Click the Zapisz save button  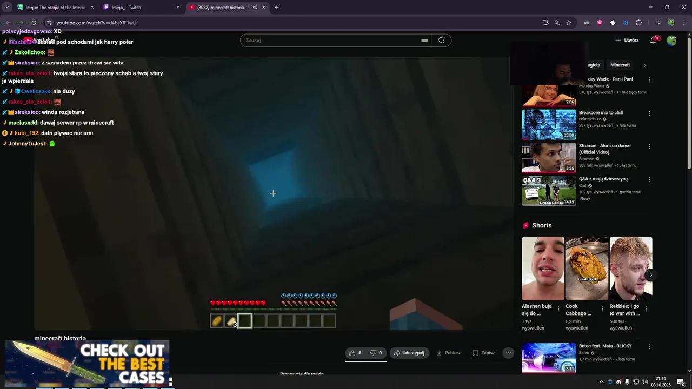pyautogui.click(x=483, y=353)
